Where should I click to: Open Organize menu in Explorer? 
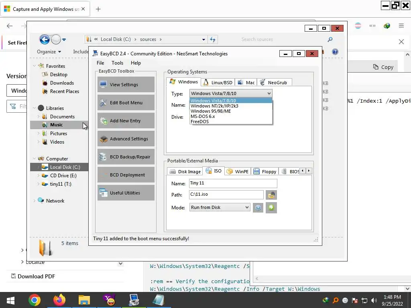pyautogui.click(x=49, y=52)
